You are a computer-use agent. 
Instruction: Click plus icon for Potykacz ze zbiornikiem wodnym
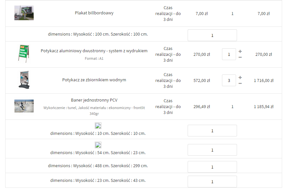[x=240, y=77]
